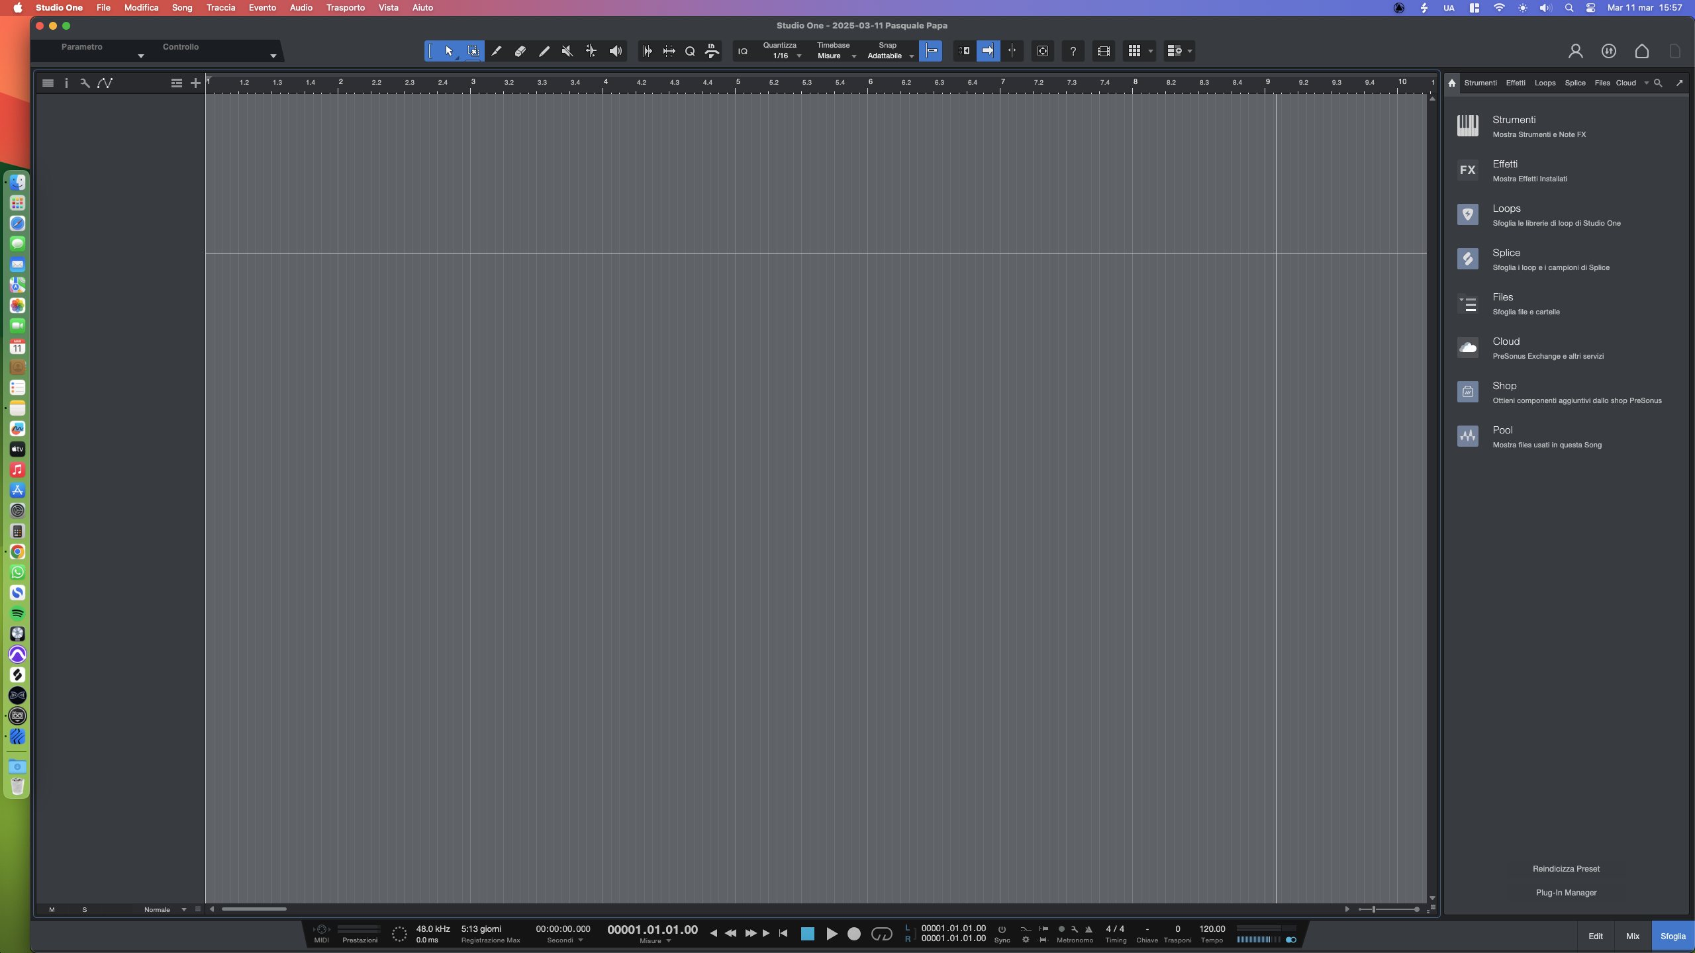
Task: Select the Arrow tool
Action: (449, 51)
